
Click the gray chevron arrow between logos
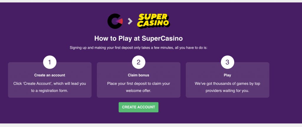(x=130, y=21)
